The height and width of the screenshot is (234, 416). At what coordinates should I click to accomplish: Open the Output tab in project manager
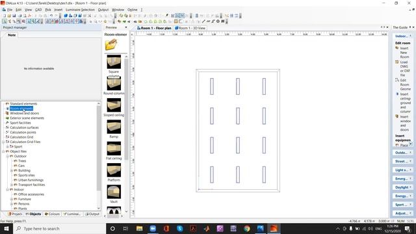tap(92, 214)
